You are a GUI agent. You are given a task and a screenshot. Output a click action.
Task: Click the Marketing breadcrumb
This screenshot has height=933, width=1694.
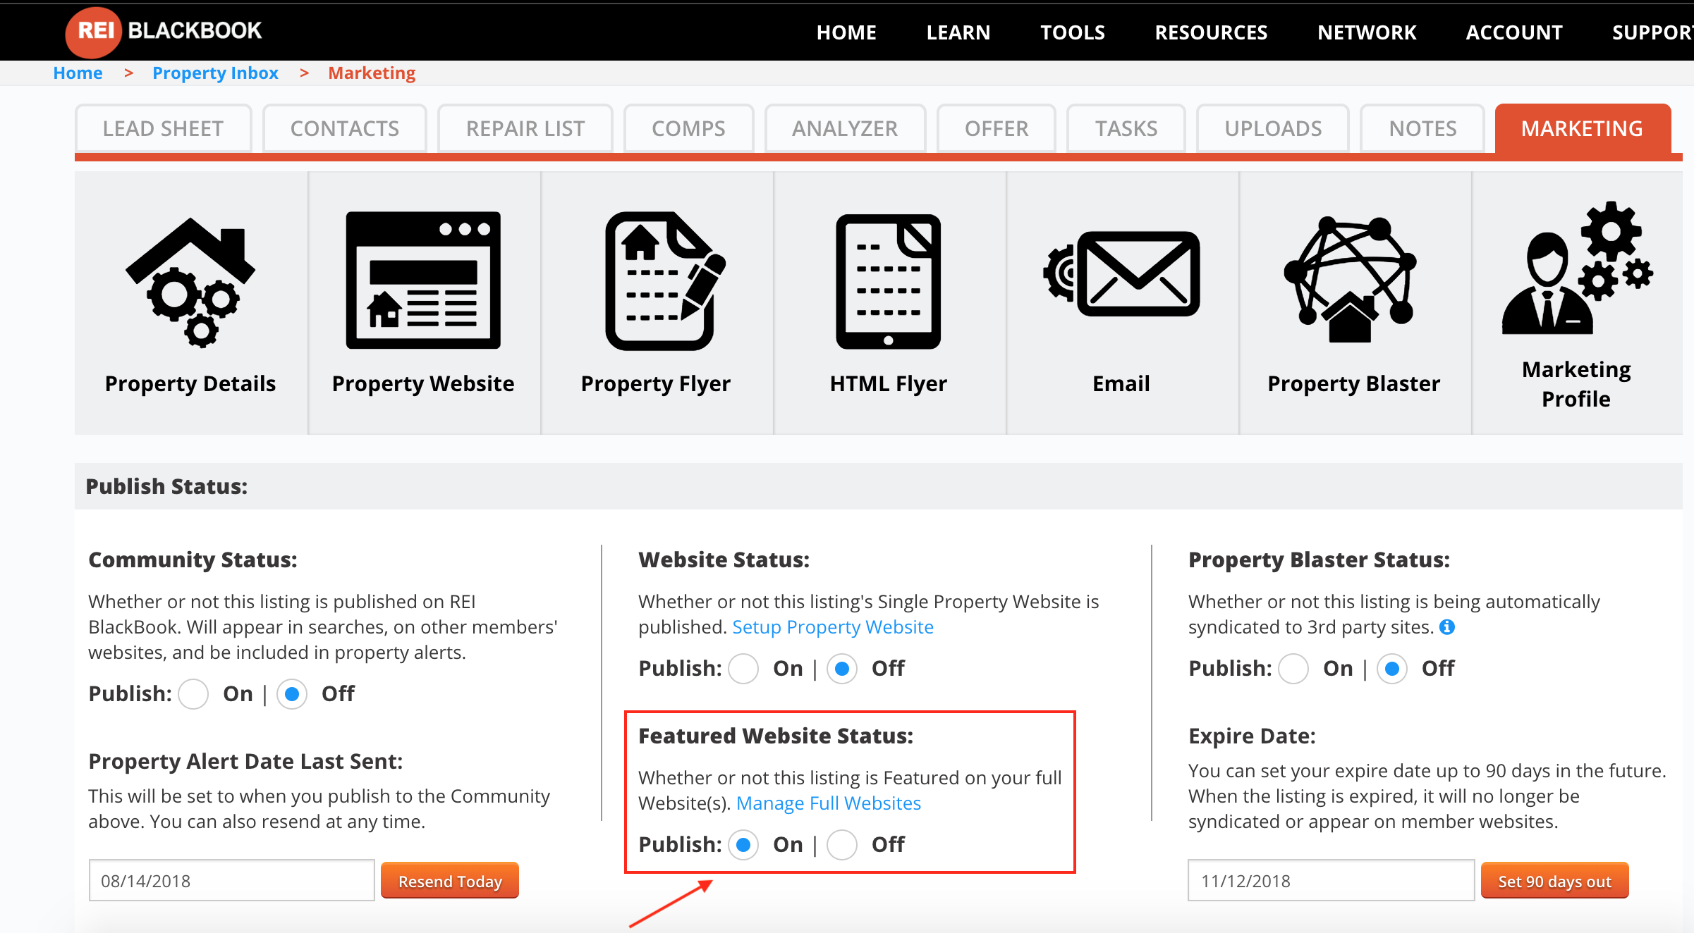tap(372, 73)
